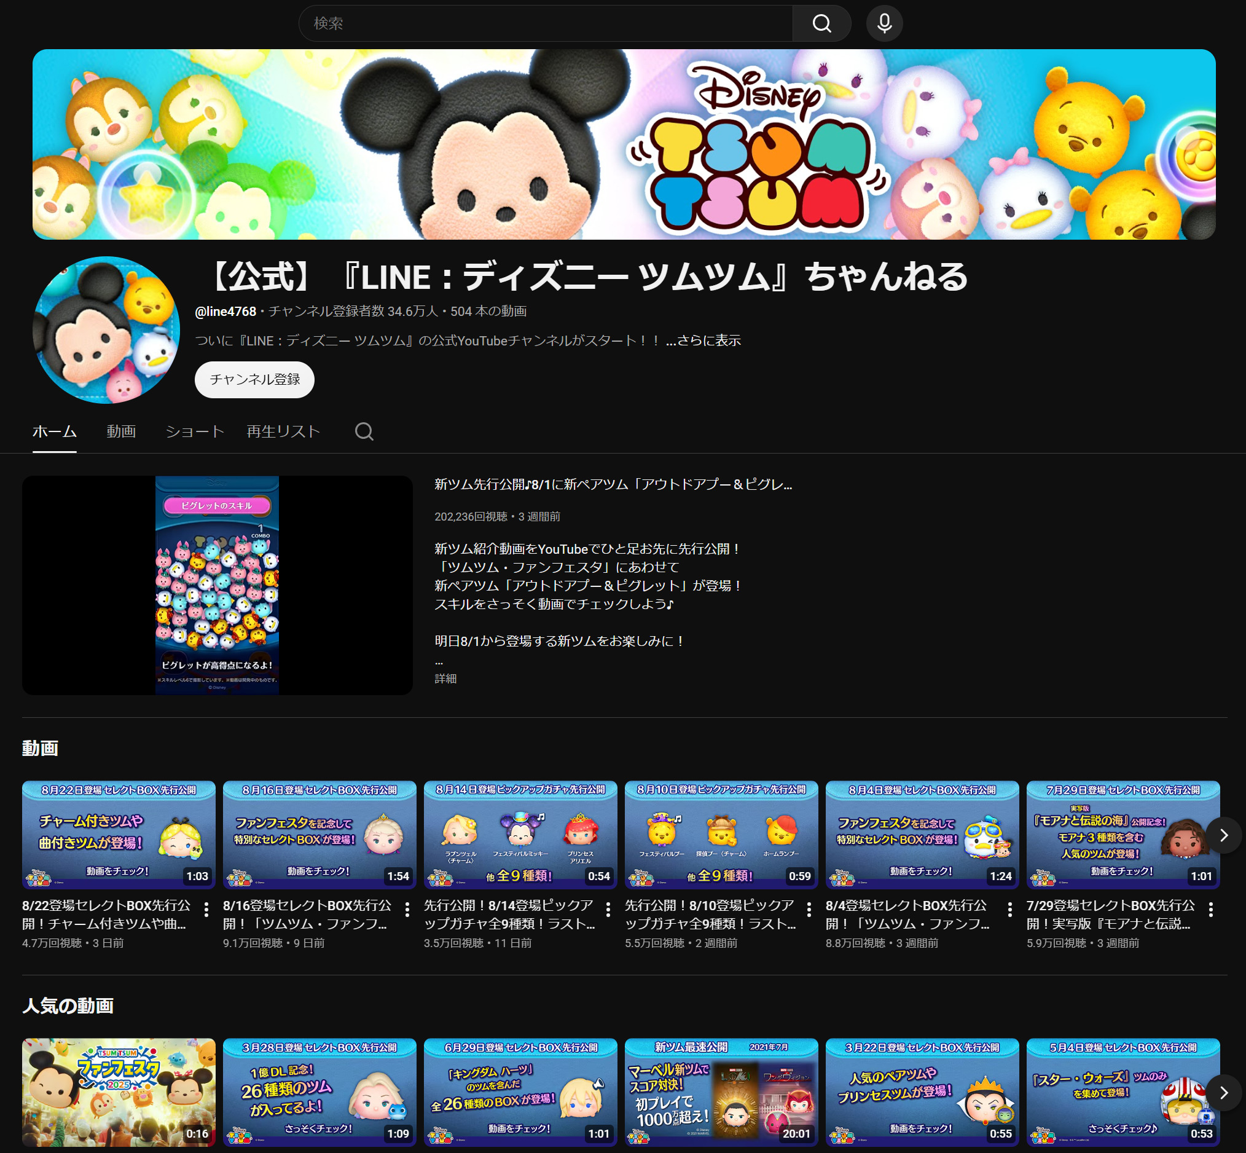Open channel search magnifier beside 再生リスト tab

click(x=364, y=431)
